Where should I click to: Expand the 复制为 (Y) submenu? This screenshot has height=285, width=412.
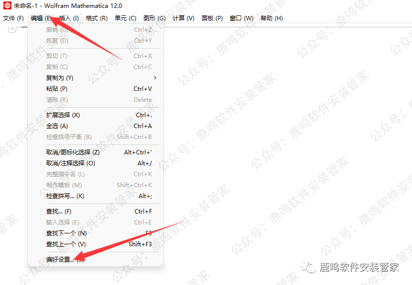pos(96,78)
